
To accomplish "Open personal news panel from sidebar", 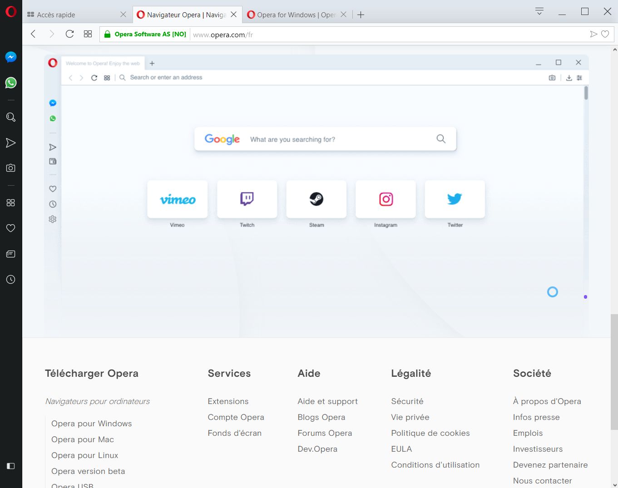I will pos(10,254).
